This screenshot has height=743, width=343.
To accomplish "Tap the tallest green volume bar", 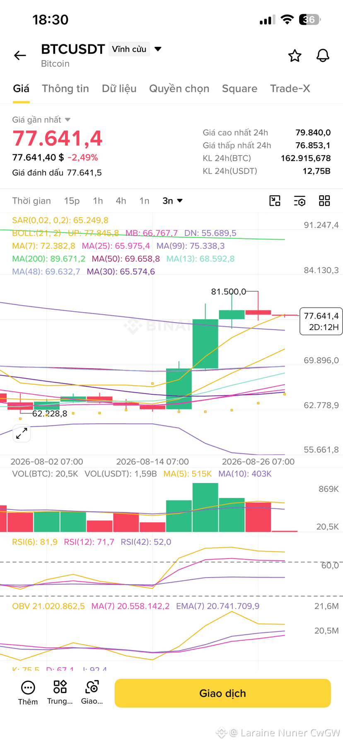I will click(205, 507).
